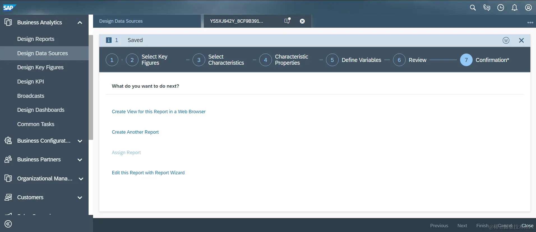Click Create View for this Report link

159,112
